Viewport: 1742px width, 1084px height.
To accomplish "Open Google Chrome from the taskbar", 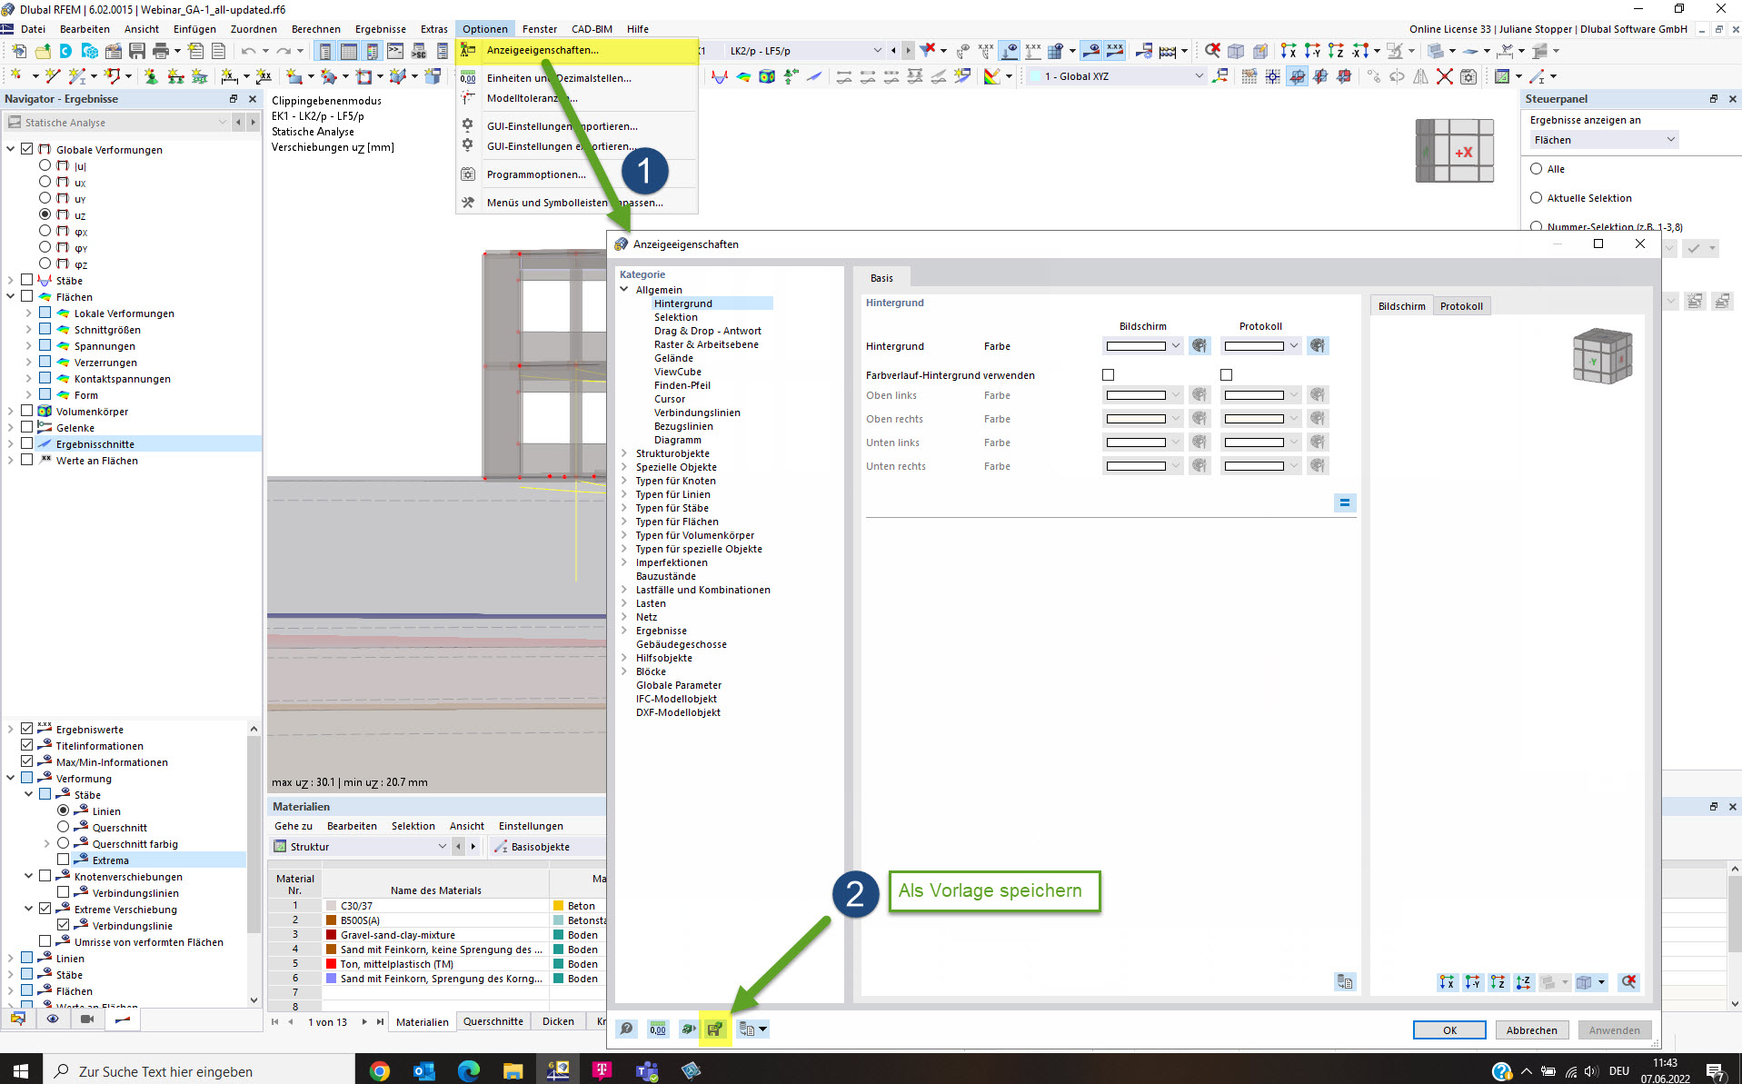I will (x=380, y=1071).
